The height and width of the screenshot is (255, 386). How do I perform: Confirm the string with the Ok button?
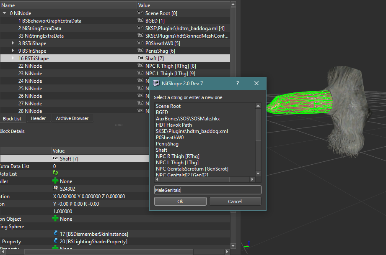click(x=180, y=201)
